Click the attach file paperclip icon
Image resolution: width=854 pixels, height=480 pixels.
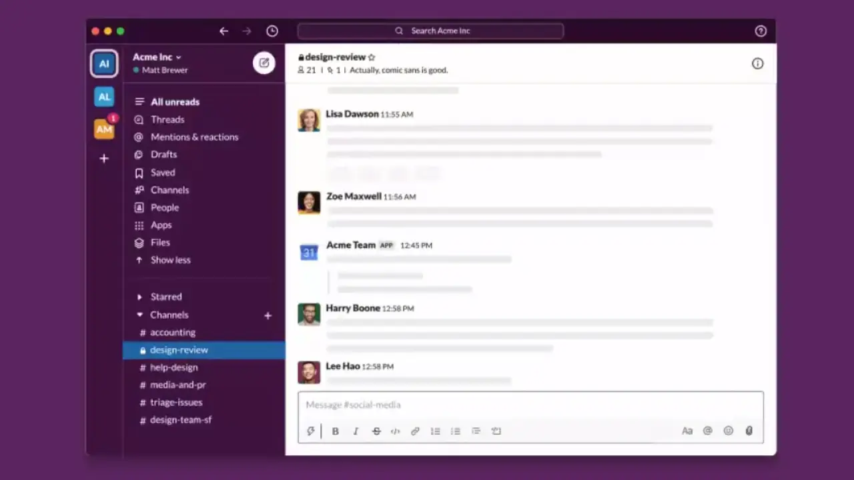pyautogui.click(x=749, y=431)
